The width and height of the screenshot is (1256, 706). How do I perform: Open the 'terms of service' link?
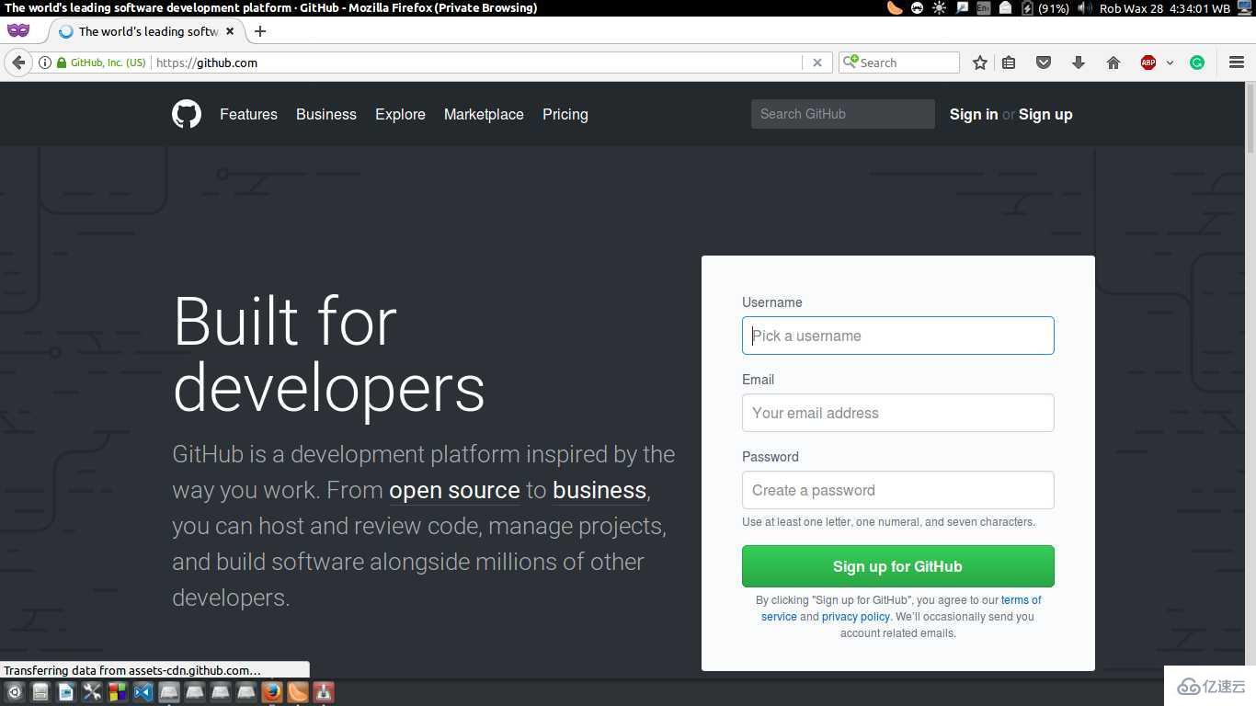click(x=1022, y=600)
